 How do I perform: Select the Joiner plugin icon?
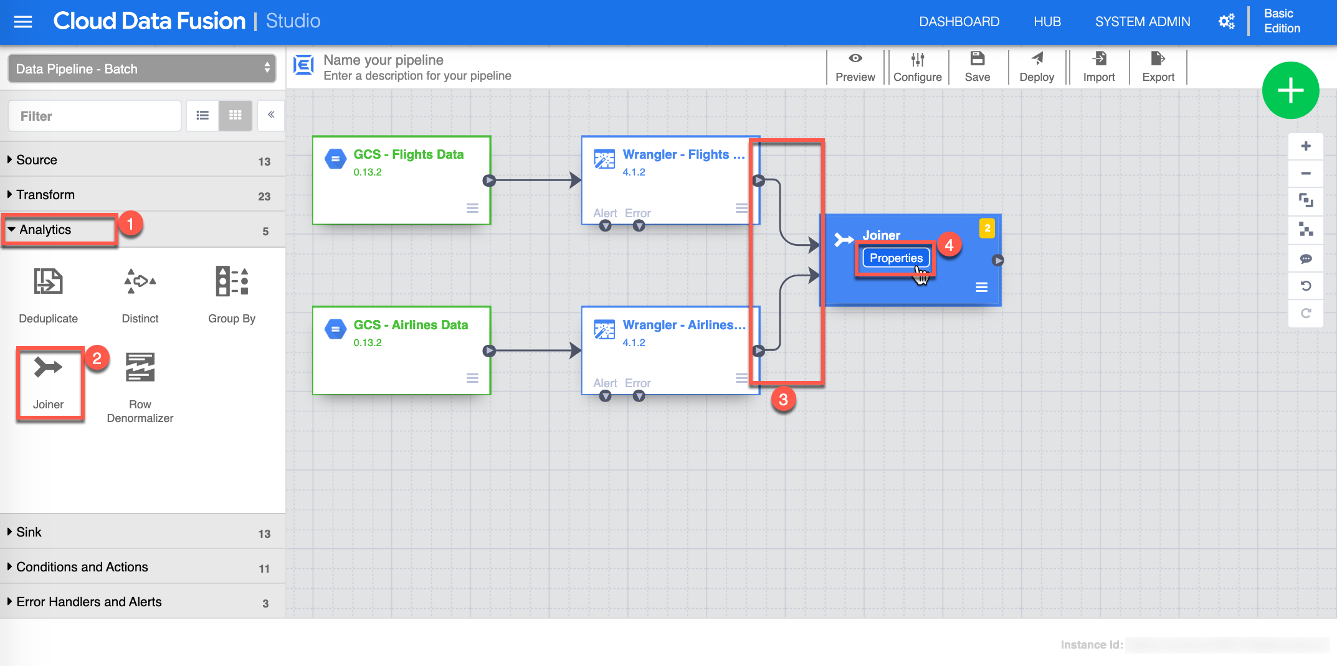pos(48,368)
